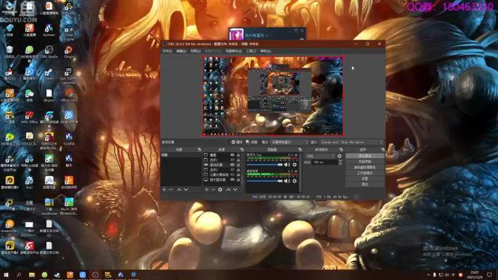Open Windows Start menu
The width and height of the screenshot is (498, 280).
point(6,275)
